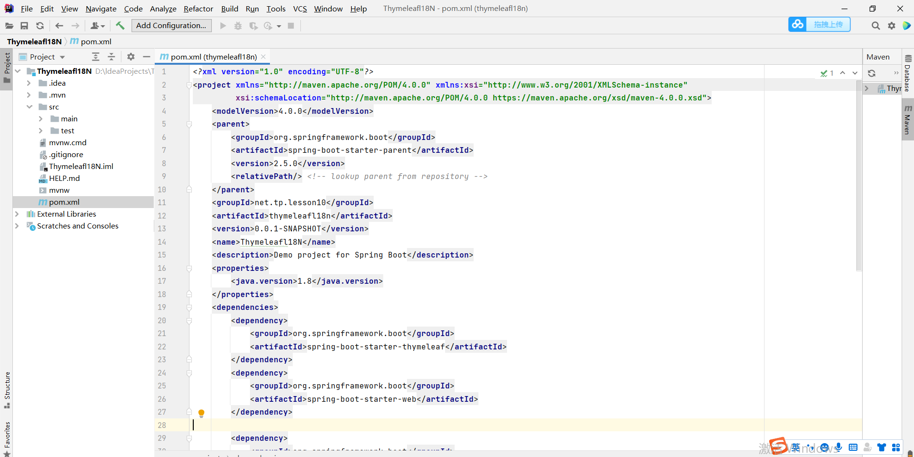Click the 拖拽上传 upload button
This screenshot has width=914, height=457.
pos(828,24)
